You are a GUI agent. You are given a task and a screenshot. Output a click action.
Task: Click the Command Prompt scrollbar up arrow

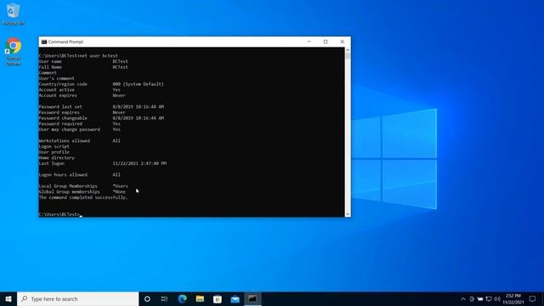pos(348,50)
